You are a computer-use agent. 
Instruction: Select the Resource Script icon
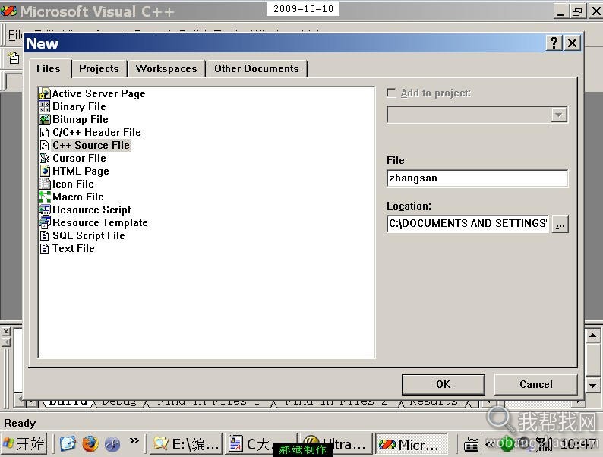pyautogui.click(x=45, y=210)
